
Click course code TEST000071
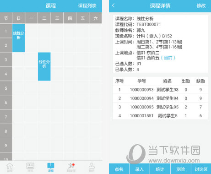[149, 24]
